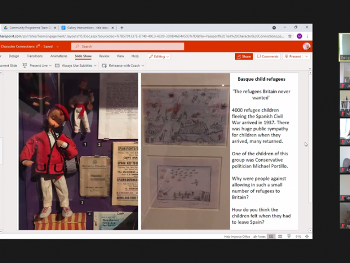Image resolution: width=350 pixels, height=263 pixels.
Task: Switch to Slide Sorter view
Action: tap(280, 236)
